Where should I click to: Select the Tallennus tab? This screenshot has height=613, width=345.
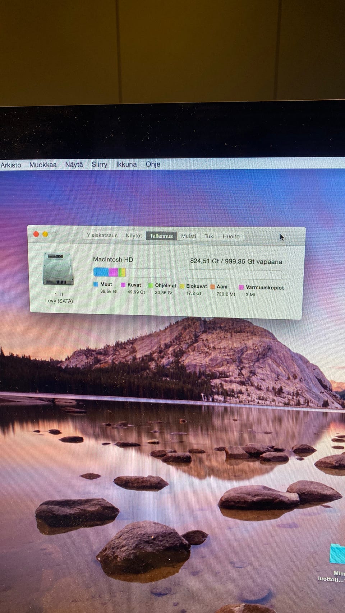[x=161, y=236]
